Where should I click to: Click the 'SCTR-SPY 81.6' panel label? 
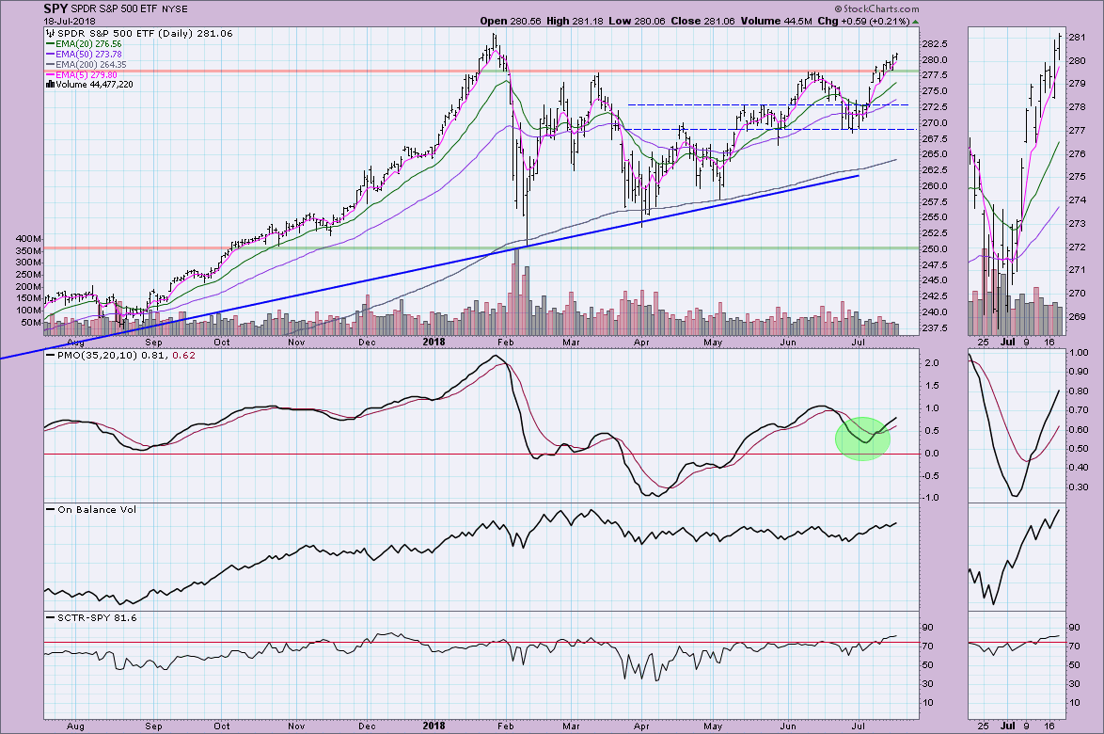click(x=97, y=617)
